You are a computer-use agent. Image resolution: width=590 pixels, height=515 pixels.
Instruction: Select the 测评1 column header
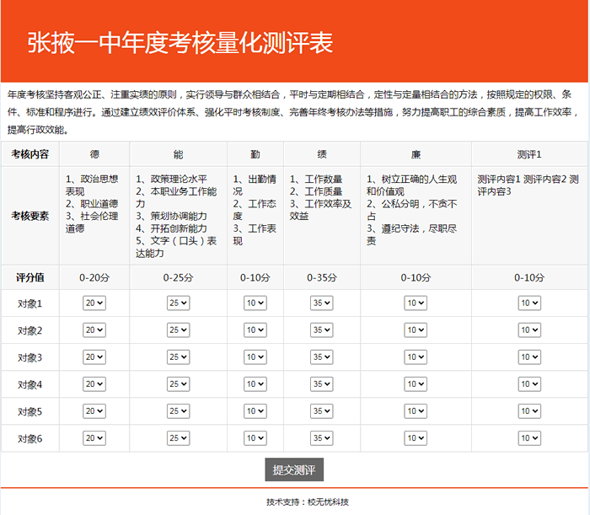(528, 155)
